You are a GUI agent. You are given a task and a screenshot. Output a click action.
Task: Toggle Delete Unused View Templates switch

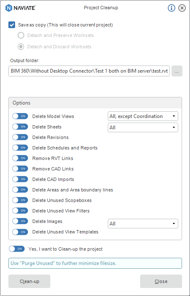pyautogui.click(x=20, y=232)
